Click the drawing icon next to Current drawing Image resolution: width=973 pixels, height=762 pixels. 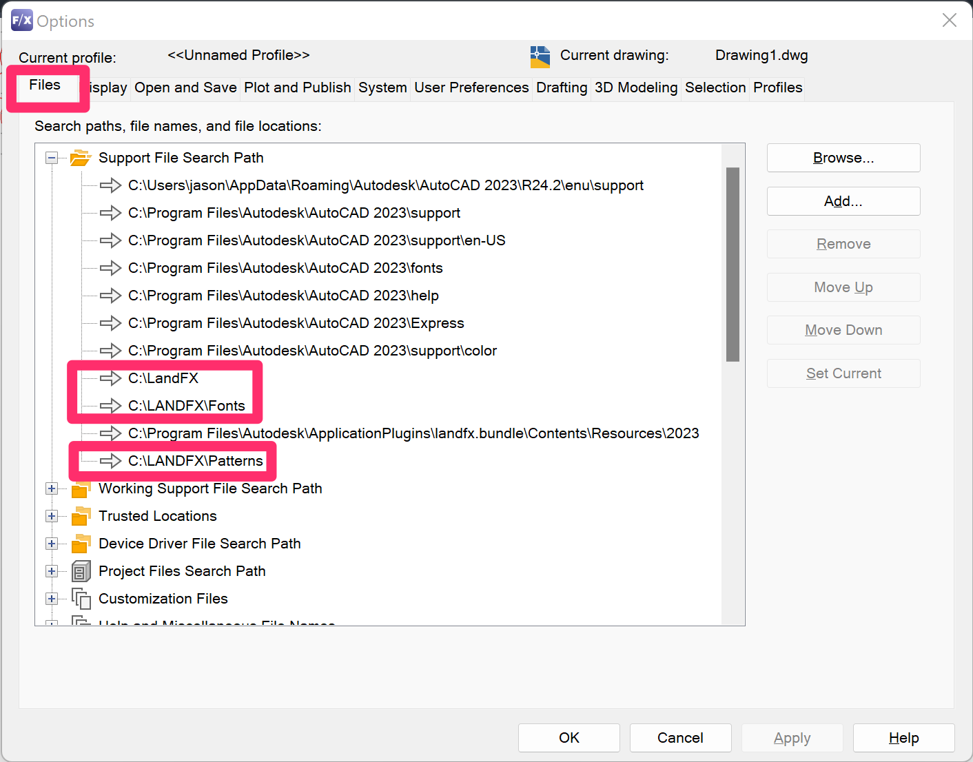click(540, 56)
